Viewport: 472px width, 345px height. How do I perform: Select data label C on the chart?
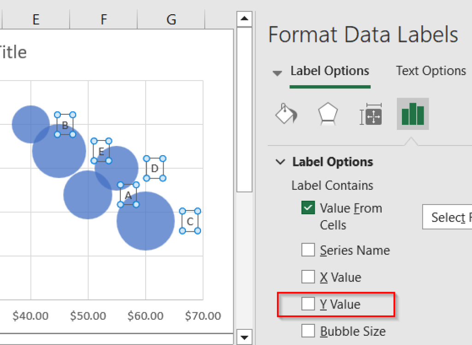(190, 221)
